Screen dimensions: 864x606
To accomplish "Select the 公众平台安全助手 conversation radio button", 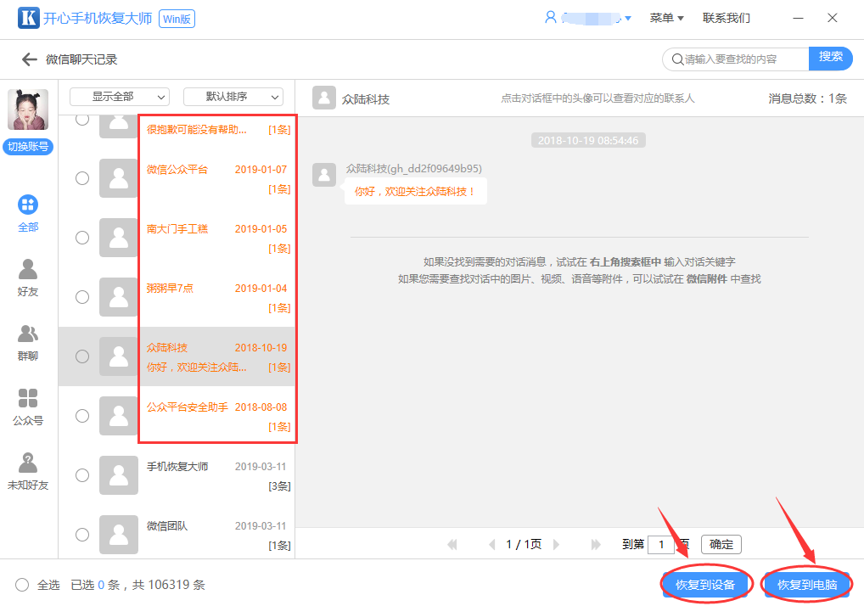I will pos(82,416).
